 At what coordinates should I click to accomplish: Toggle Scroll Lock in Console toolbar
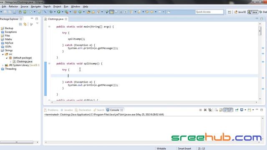pyautogui.click(x=221, y=110)
